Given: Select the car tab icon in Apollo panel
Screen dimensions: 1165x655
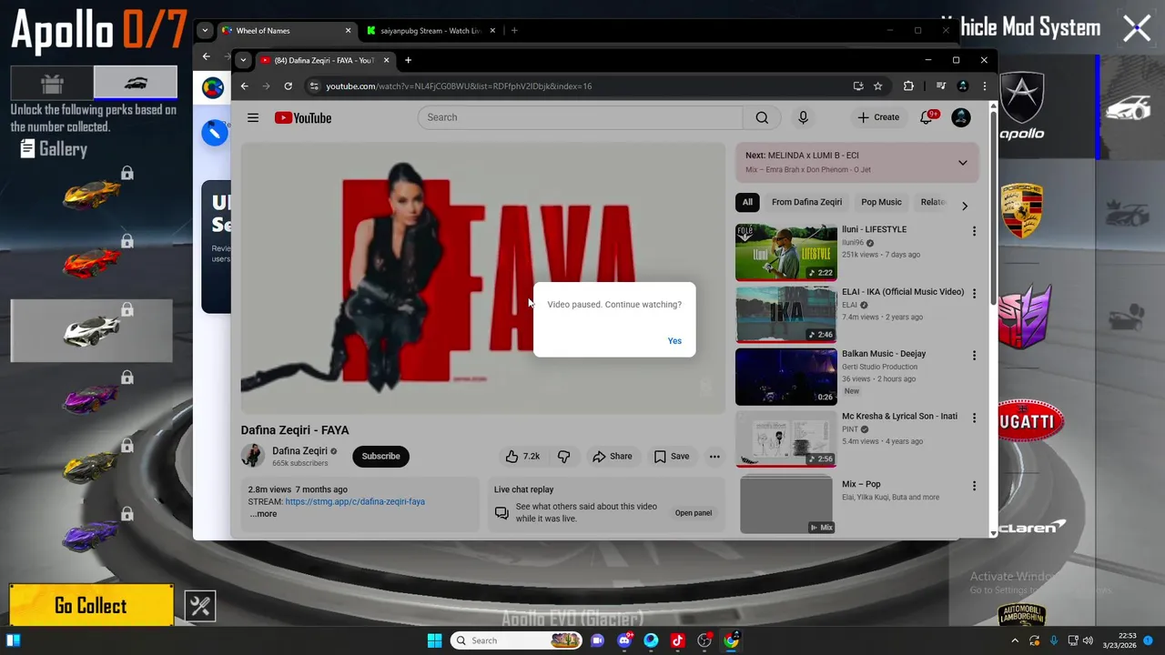Looking at the screenshot, I should (136, 83).
